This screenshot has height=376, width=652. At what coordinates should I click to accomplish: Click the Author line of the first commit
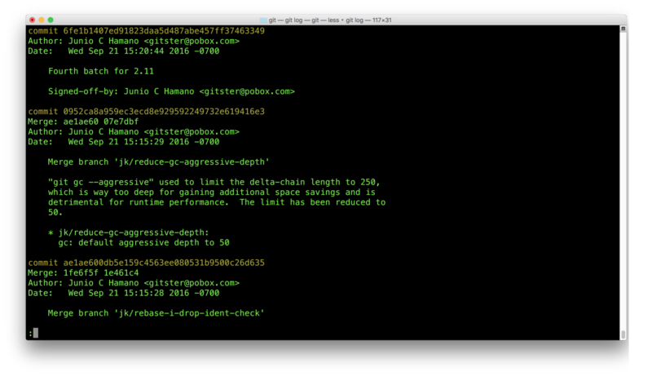[x=133, y=41]
